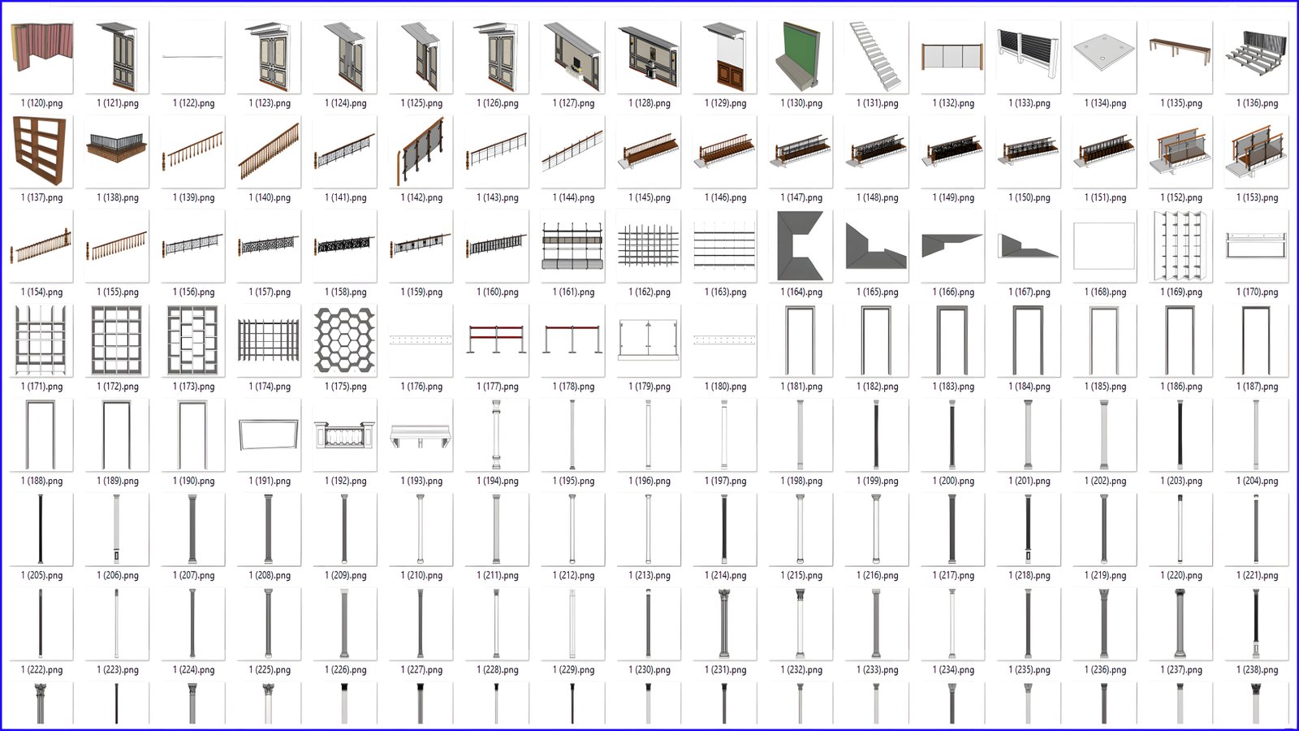Screen dimensions: 1299x731
Task: Select the glass railing thumbnail 1 (142).png
Action: point(421,151)
